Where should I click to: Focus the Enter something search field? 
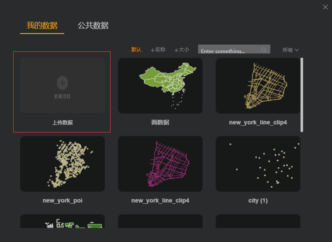(234, 49)
